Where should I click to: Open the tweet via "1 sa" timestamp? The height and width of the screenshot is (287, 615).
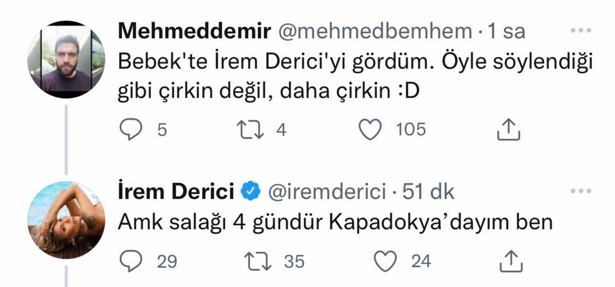tap(506, 32)
